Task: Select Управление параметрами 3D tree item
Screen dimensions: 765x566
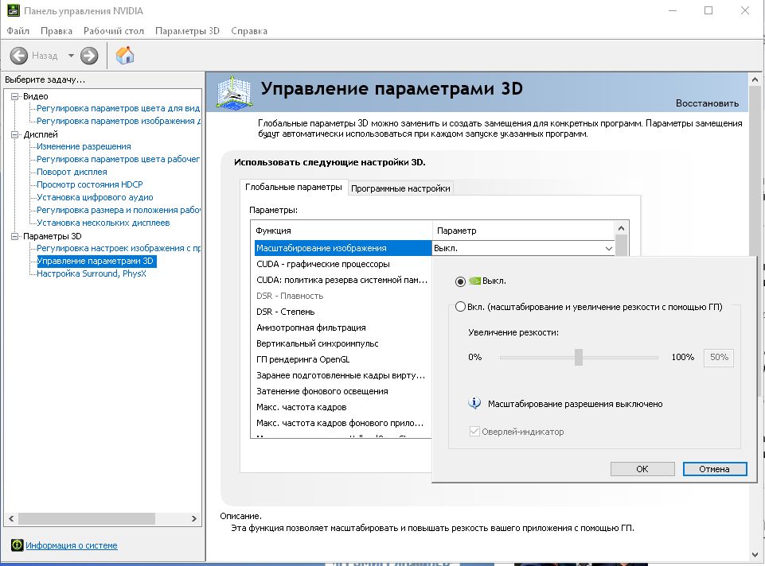Action: click(96, 261)
